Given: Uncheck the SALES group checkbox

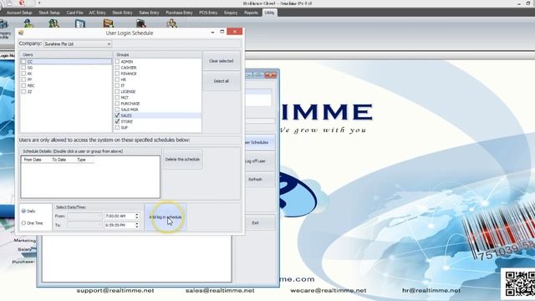Looking at the screenshot, I should [117, 115].
